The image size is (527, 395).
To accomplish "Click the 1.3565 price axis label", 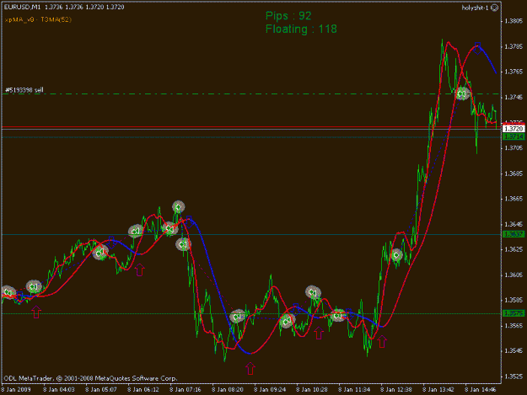I will [514, 326].
